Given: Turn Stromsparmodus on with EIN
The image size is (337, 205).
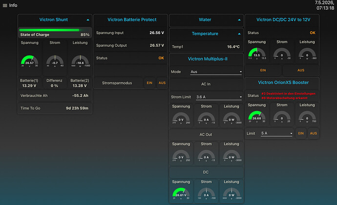Looking at the screenshot, I should pos(149,83).
